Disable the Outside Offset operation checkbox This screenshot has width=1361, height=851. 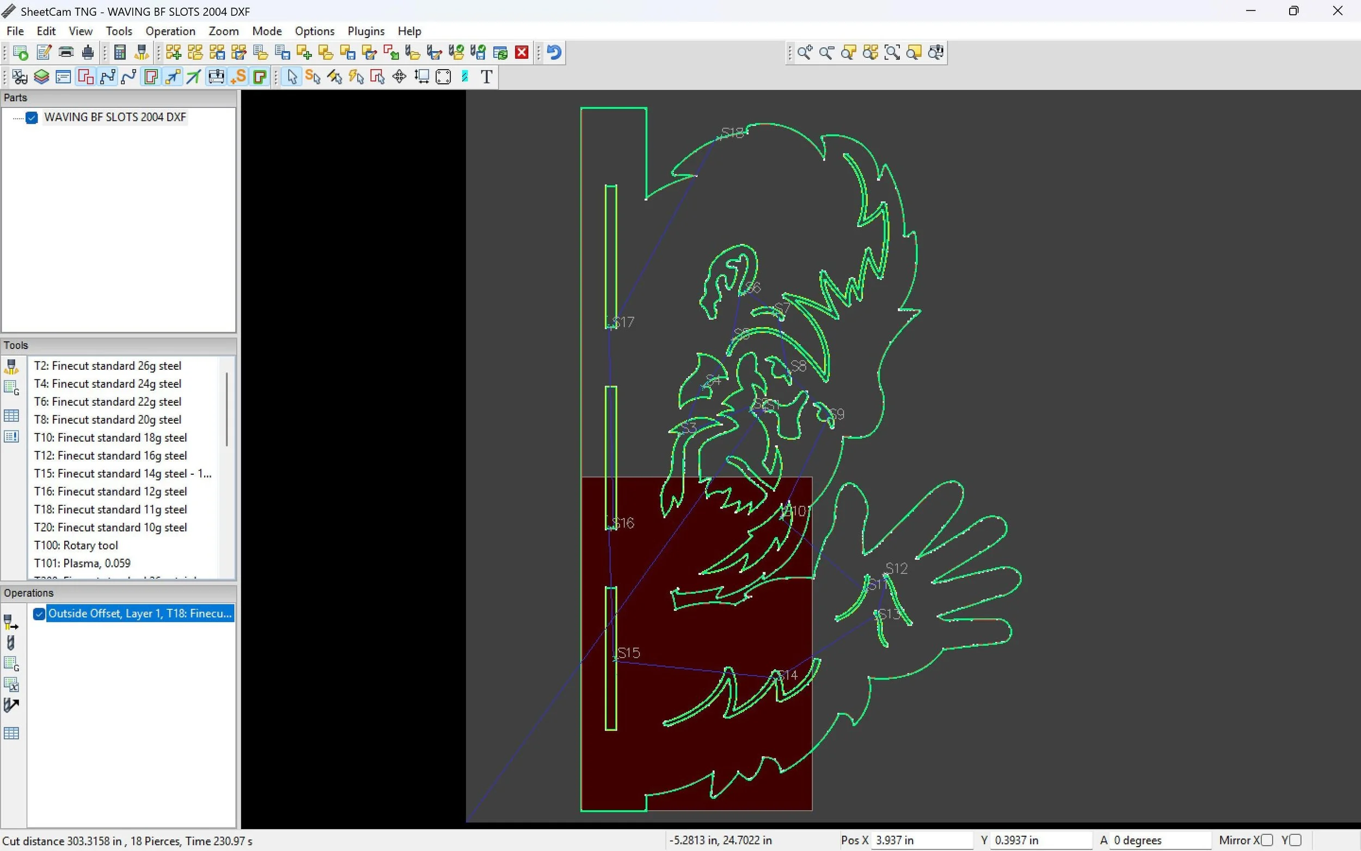tap(39, 614)
